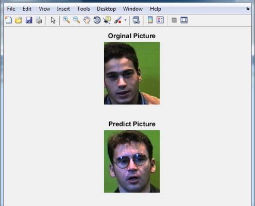Image resolution: width=255 pixels, height=206 pixels.
Task: Activate the Zoom Out magnifier tool
Action: click(77, 20)
